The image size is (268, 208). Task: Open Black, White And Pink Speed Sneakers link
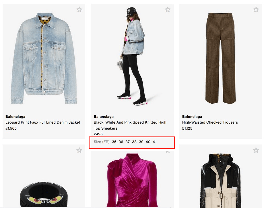coord(130,125)
